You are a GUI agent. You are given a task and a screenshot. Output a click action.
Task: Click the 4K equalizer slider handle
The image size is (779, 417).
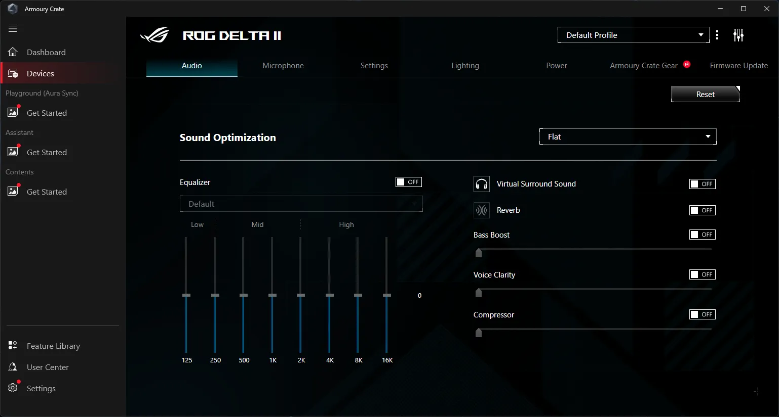(x=330, y=295)
